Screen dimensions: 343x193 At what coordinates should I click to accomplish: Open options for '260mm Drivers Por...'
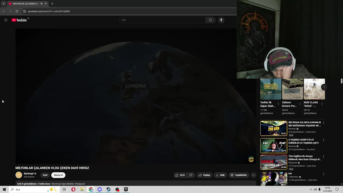[300, 104]
